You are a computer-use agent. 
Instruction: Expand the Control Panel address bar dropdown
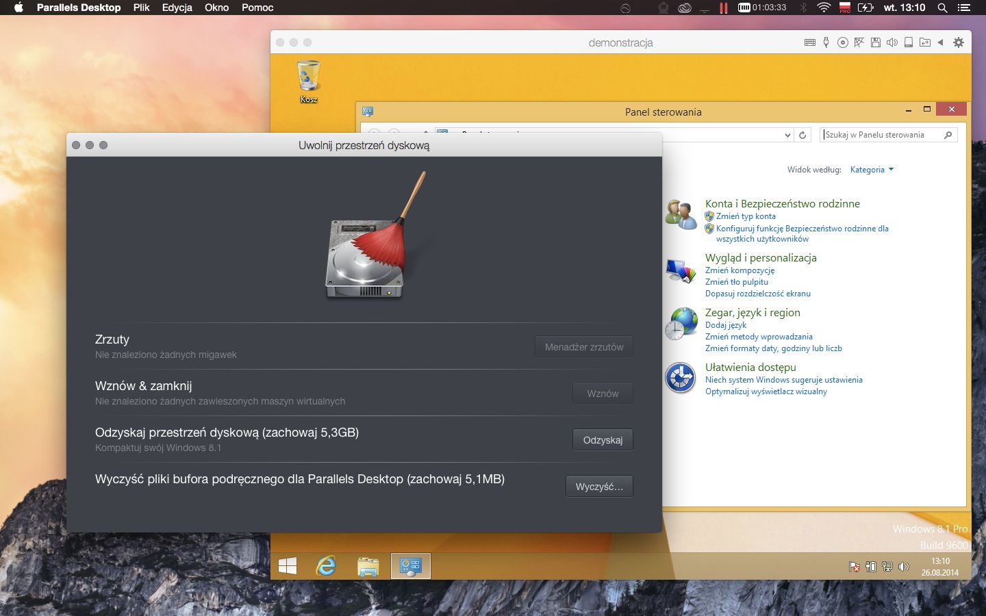point(787,136)
